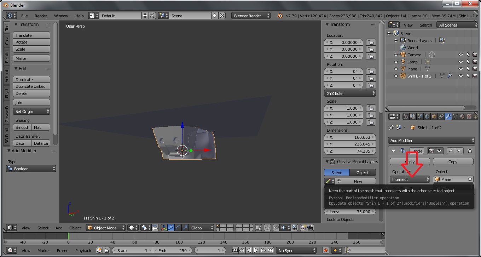Screen dimensions: 481x257
Task: Toggle Boolean modifier viewport display eye
Action: pos(439,151)
